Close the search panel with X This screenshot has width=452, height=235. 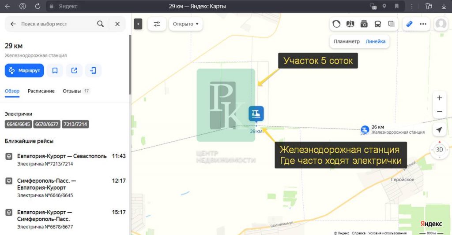117,24
